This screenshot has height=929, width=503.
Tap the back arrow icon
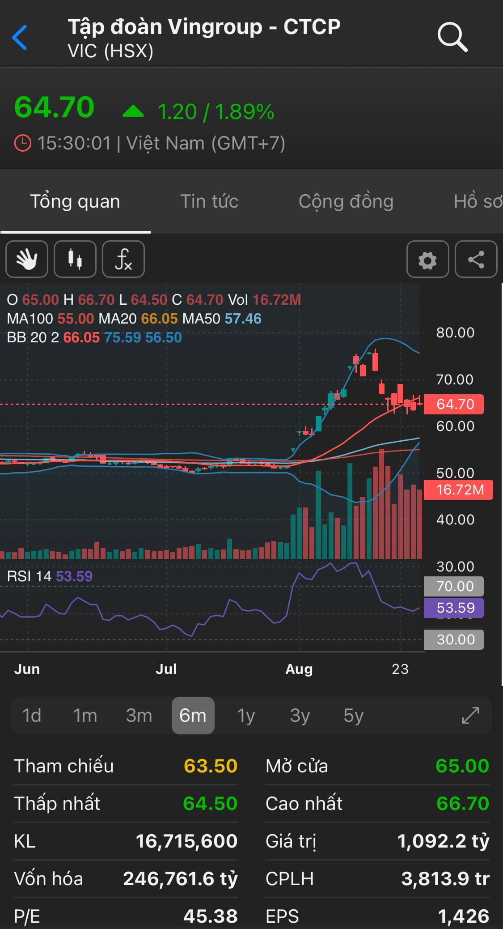click(20, 38)
